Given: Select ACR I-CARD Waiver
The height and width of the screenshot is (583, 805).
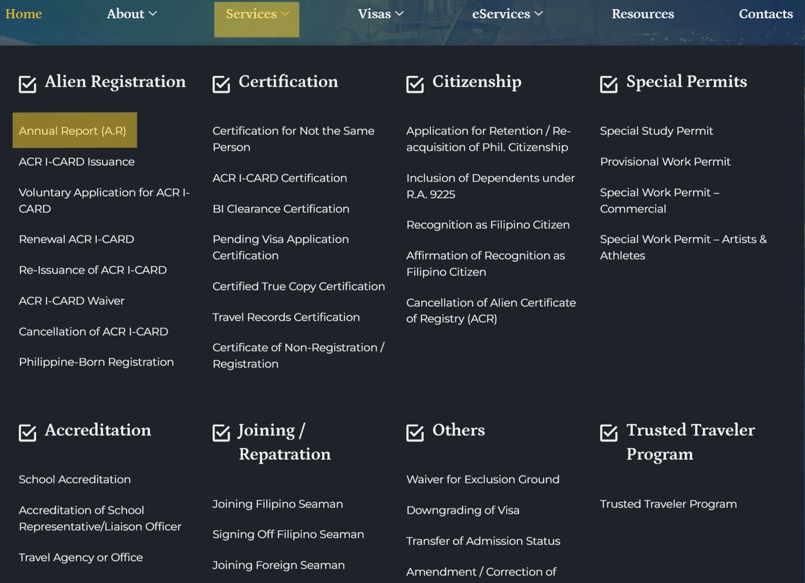Looking at the screenshot, I should [x=71, y=301].
